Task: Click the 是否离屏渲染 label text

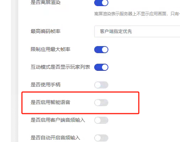Action: click(x=45, y=2)
